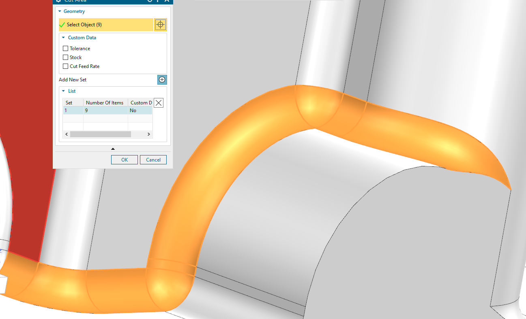
Task: Click the Add New Set label
Action: tap(73, 80)
